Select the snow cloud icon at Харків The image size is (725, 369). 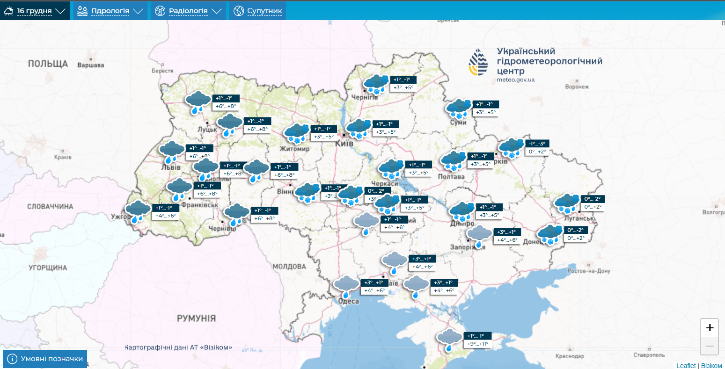pyautogui.click(x=511, y=148)
